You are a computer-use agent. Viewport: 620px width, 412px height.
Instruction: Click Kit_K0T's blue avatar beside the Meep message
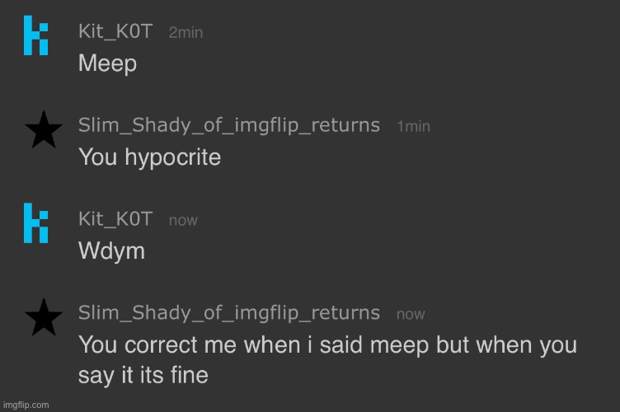coord(36,37)
